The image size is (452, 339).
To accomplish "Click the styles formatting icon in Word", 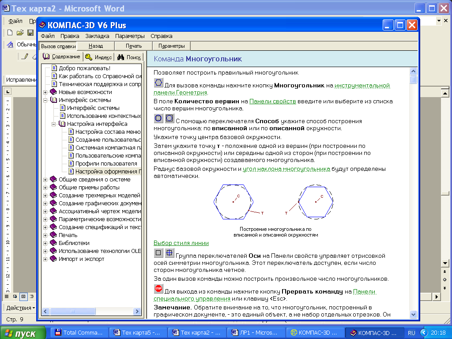I will (x=10, y=45).
